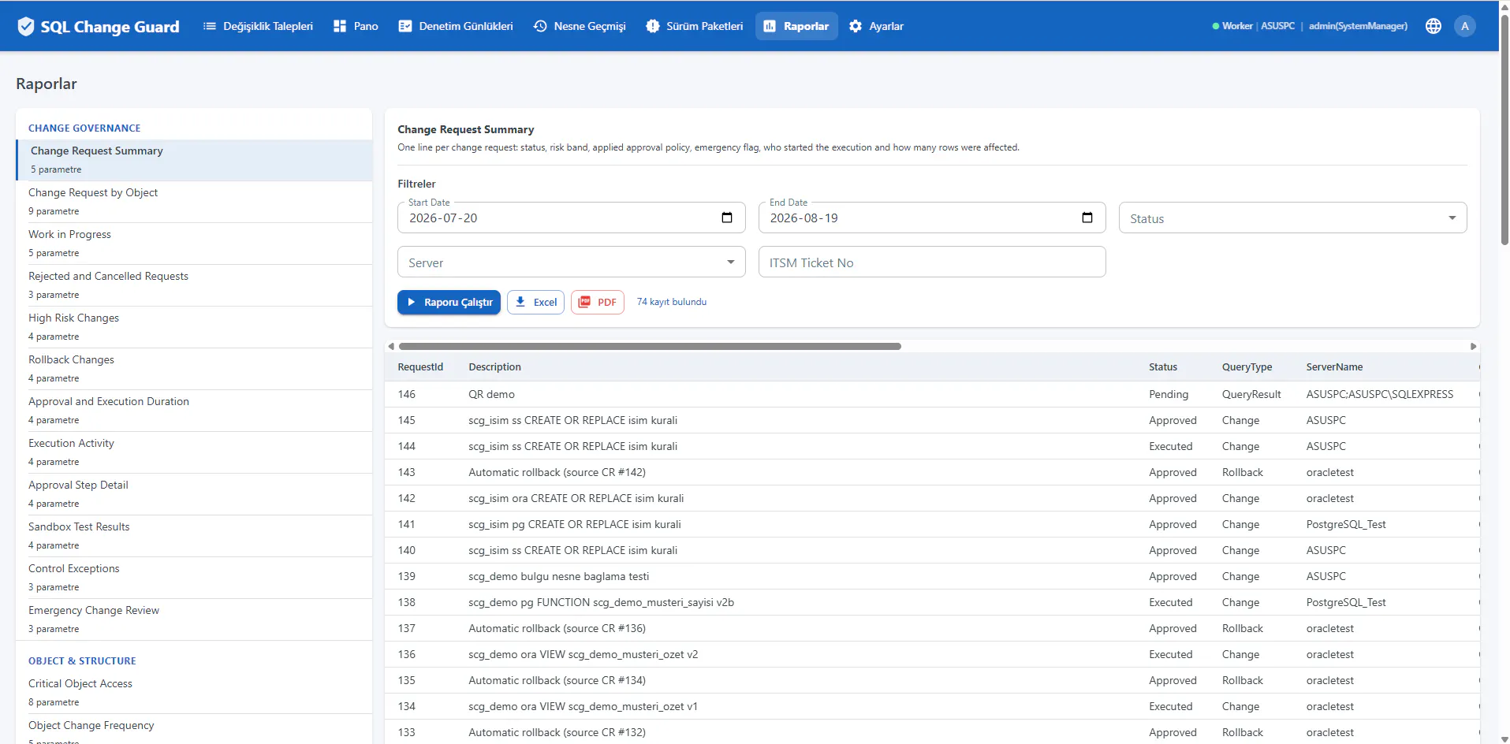1510x744 pixels.
Task: Open End Date calendar picker icon
Action: (1087, 218)
